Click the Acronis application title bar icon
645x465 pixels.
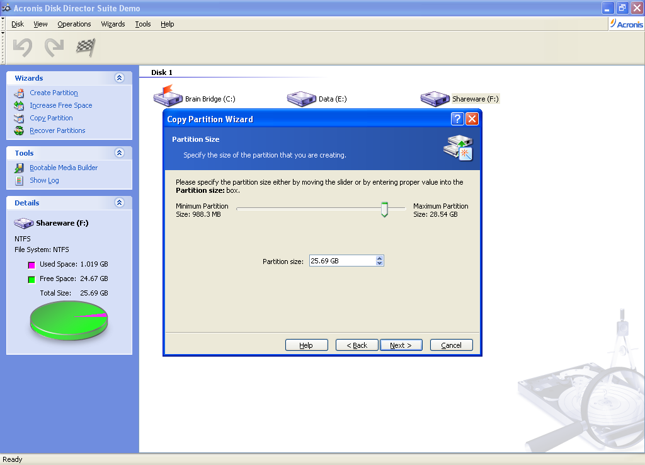6,8
